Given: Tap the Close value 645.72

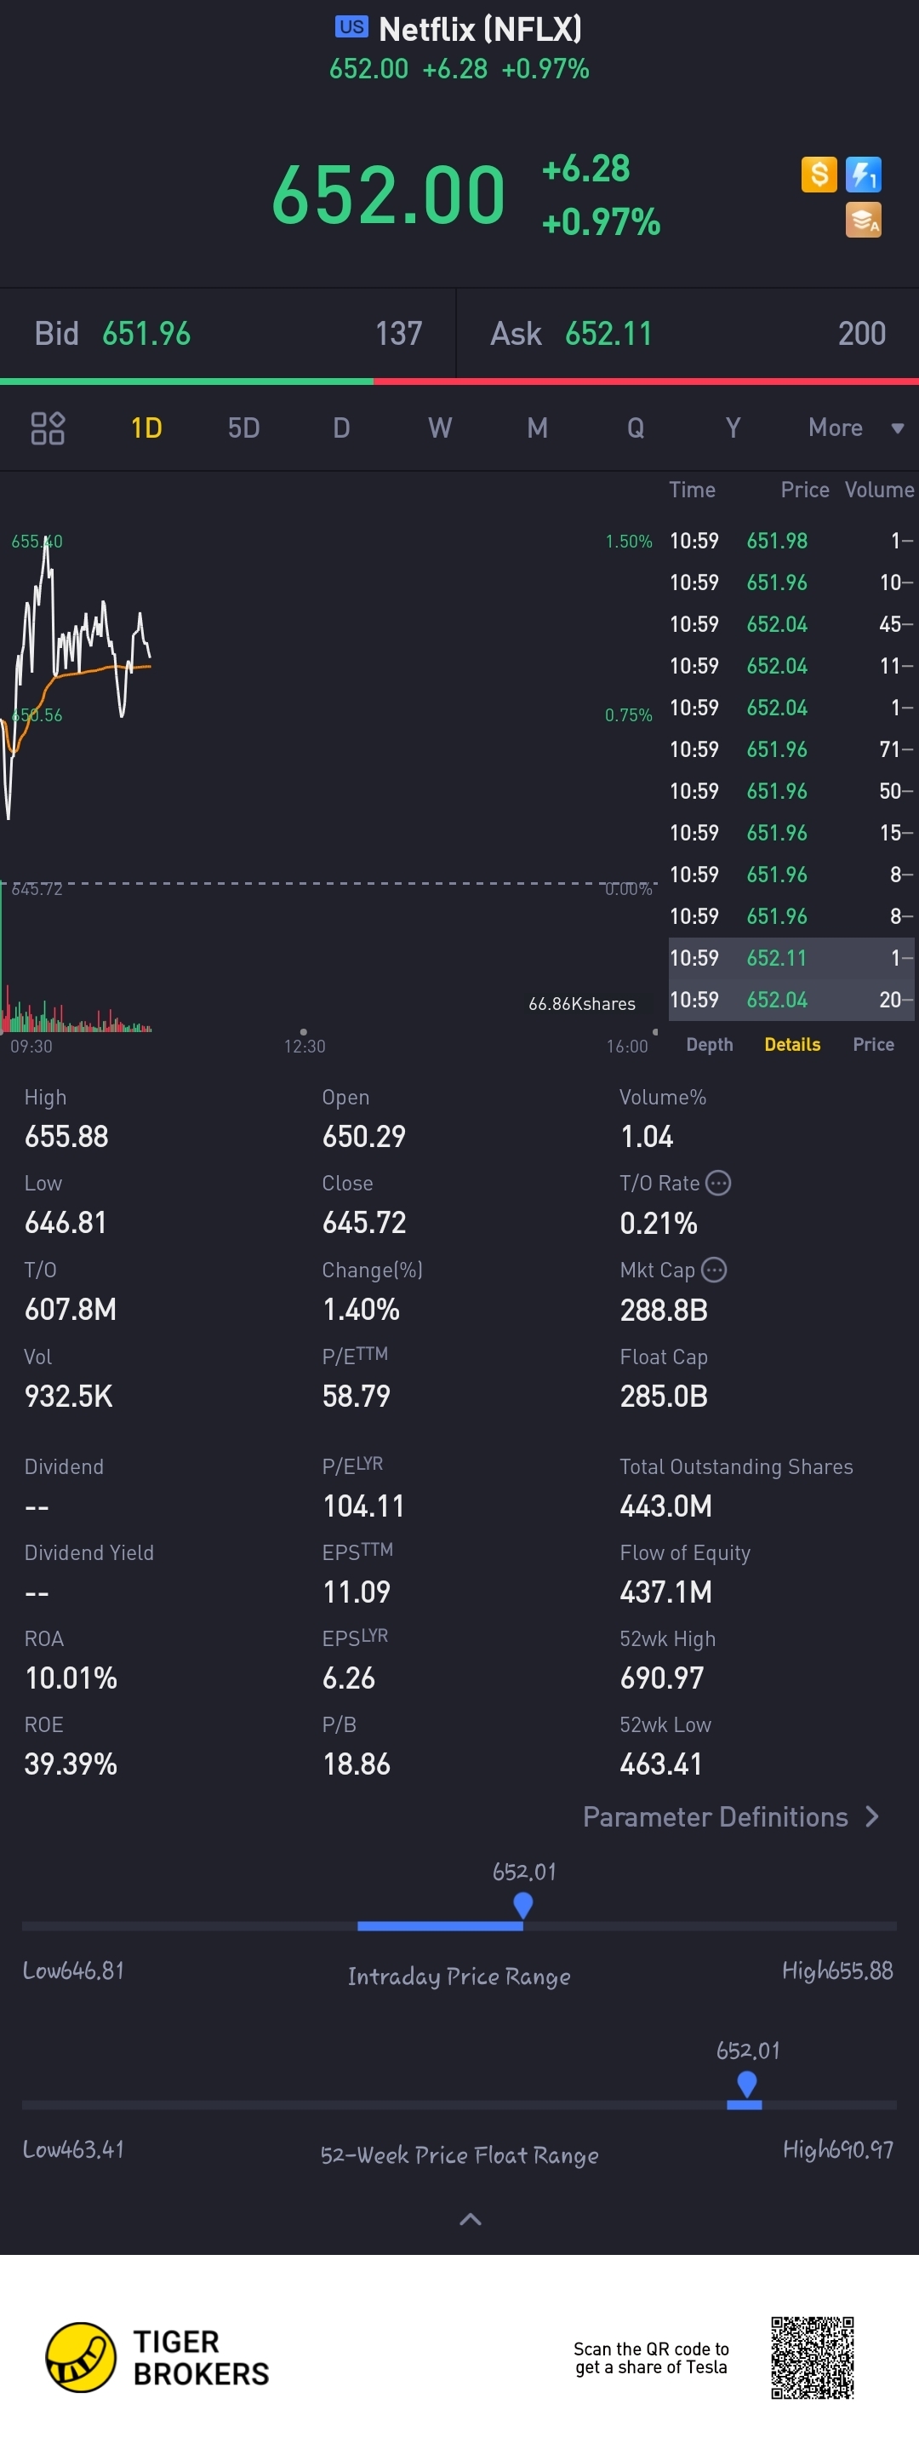Looking at the screenshot, I should 363,1222.
